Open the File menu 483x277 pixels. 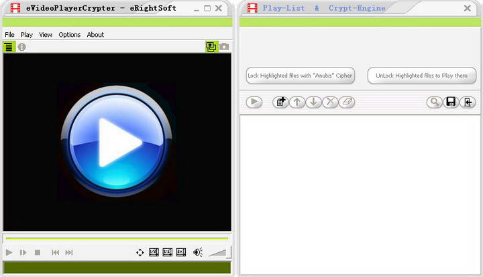(x=9, y=35)
